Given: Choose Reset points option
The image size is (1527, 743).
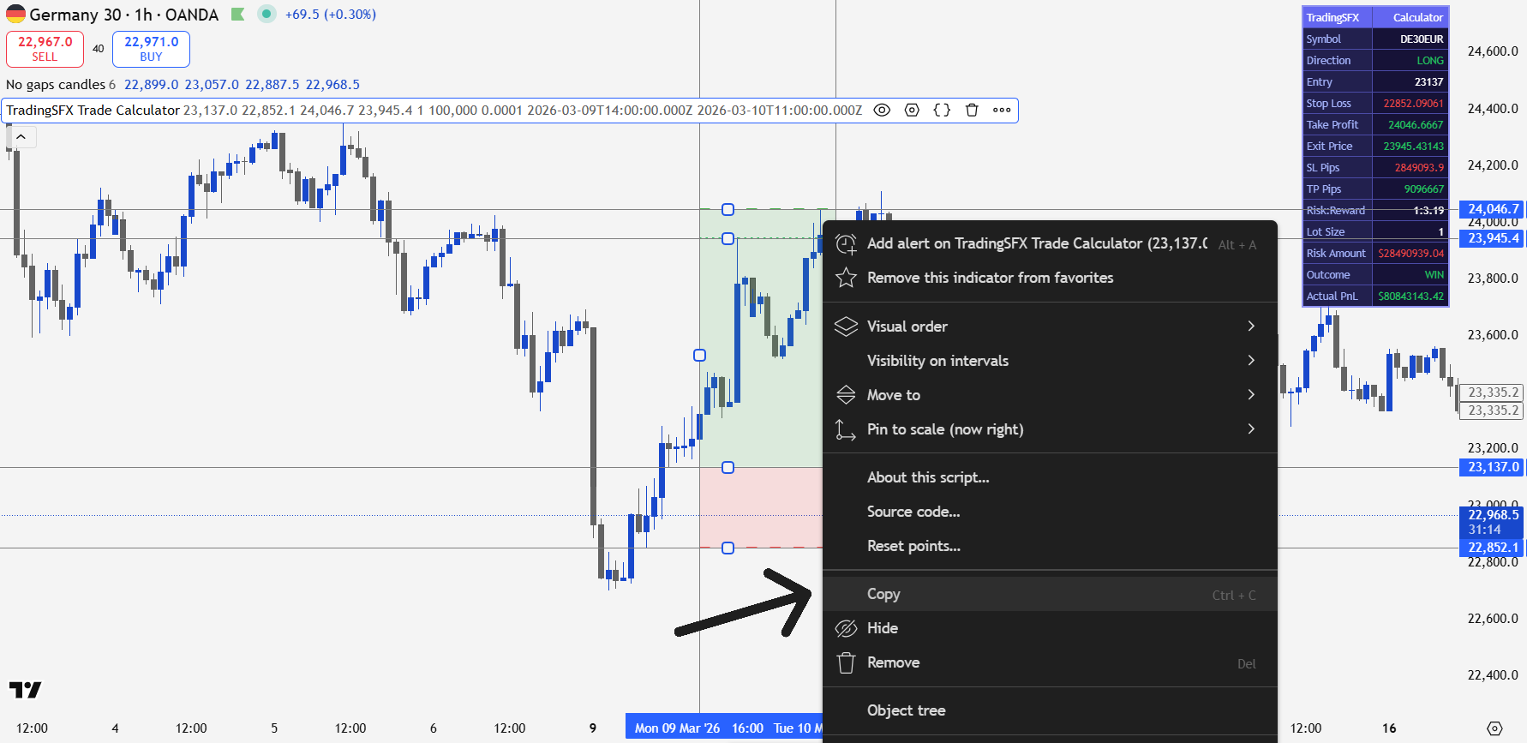Looking at the screenshot, I should pos(1050,546).
